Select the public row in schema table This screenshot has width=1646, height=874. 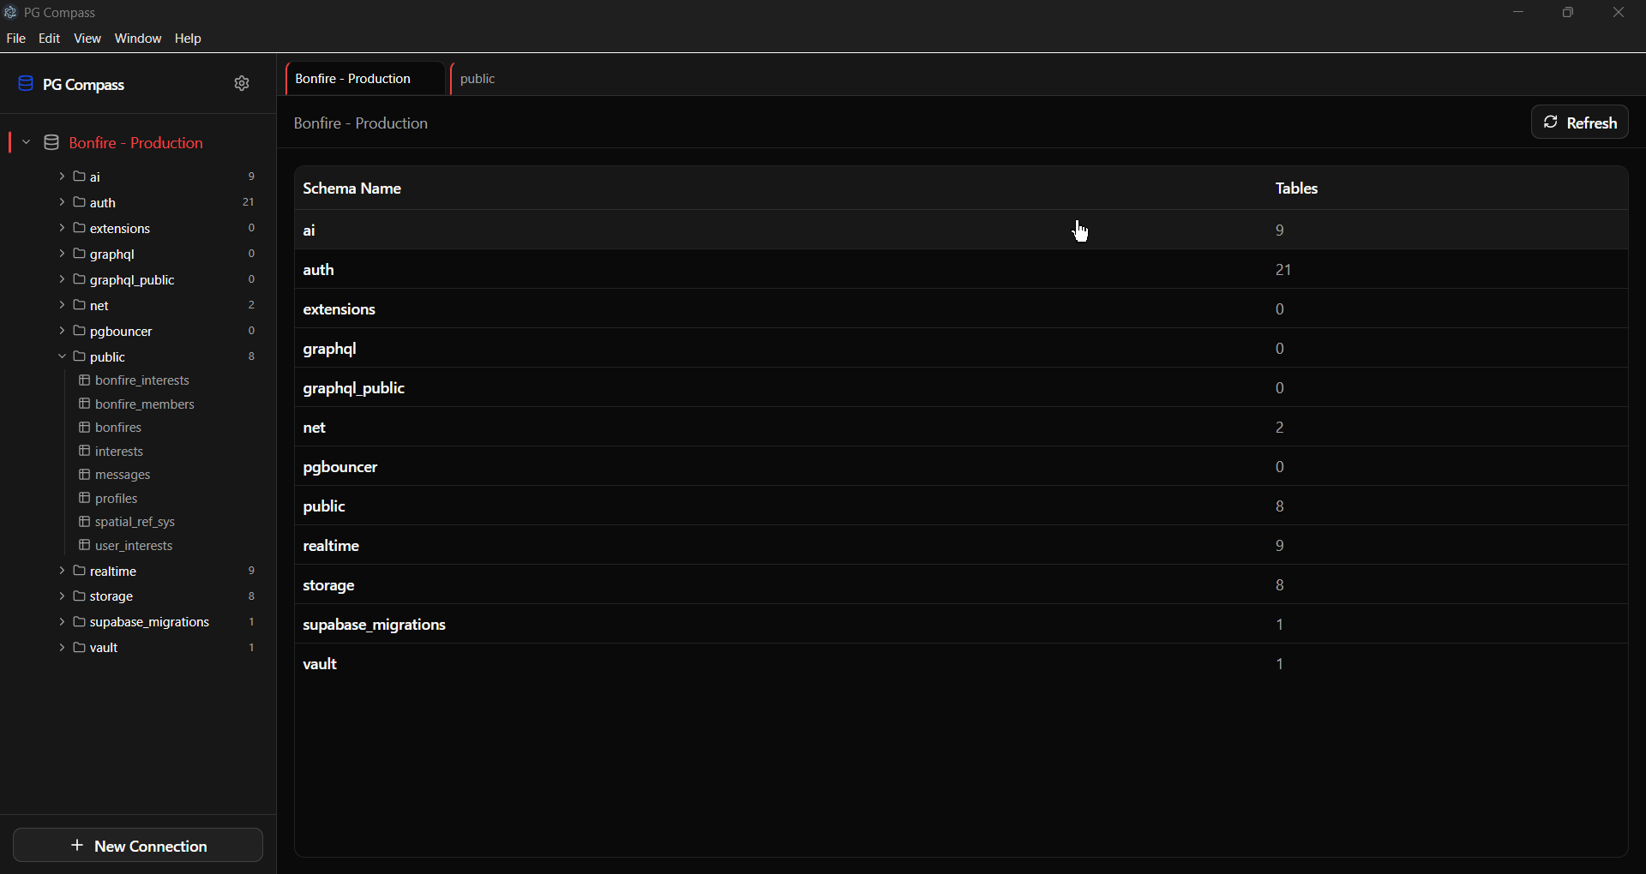tap(961, 506)
